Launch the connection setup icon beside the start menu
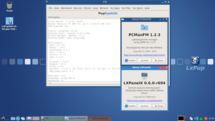 (x=8, y=118)
